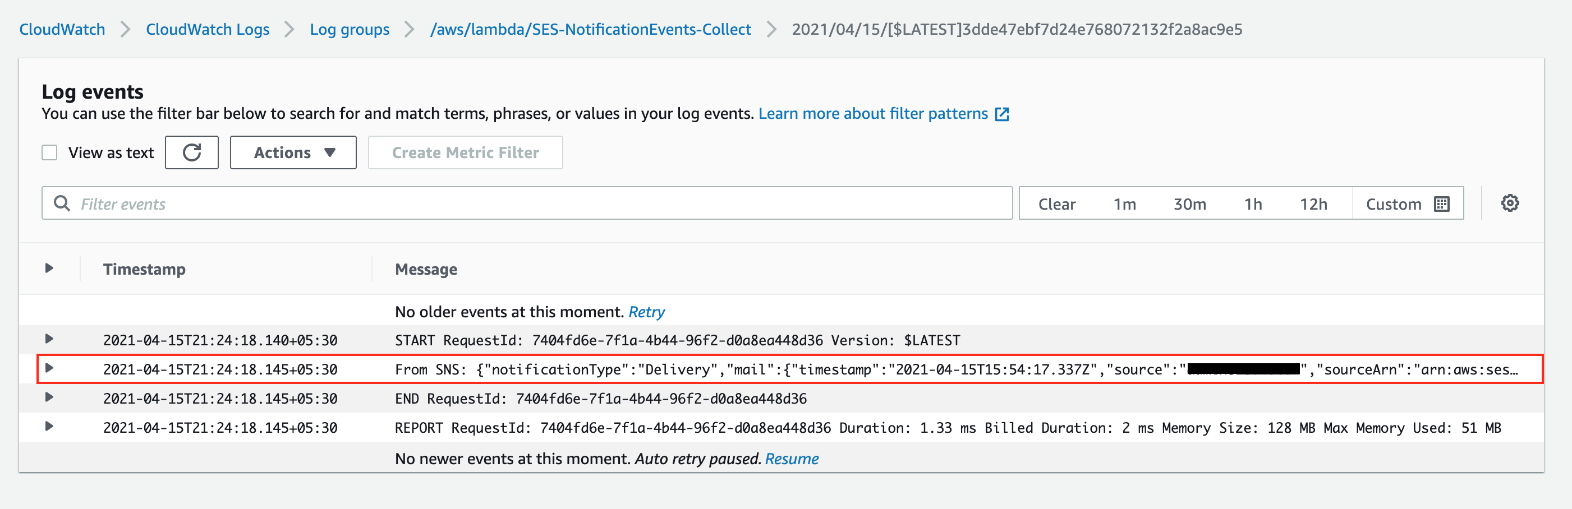This screenshot has height=509, width=1572.
Task: Open the log display settings gear
Action: coord(1509,203)
